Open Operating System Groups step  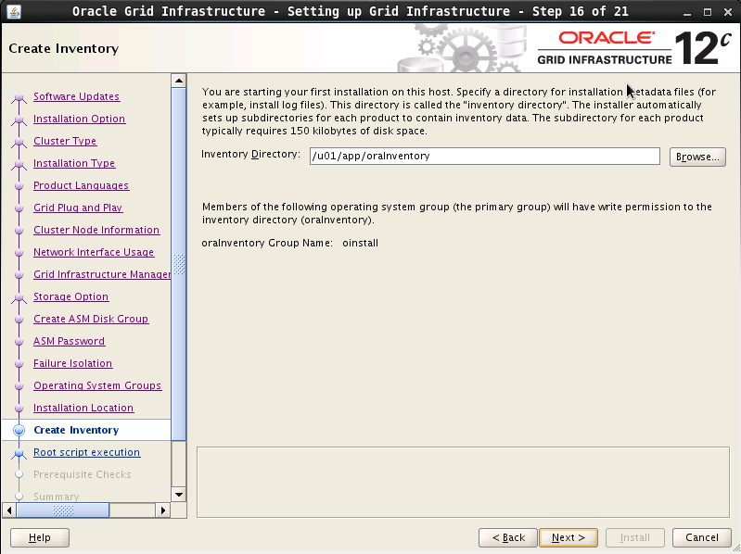click(97, 385)
